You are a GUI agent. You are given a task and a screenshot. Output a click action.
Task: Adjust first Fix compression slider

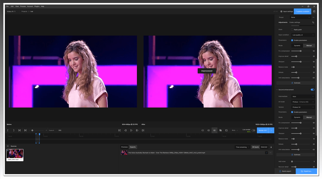click(x=301, y=51)
